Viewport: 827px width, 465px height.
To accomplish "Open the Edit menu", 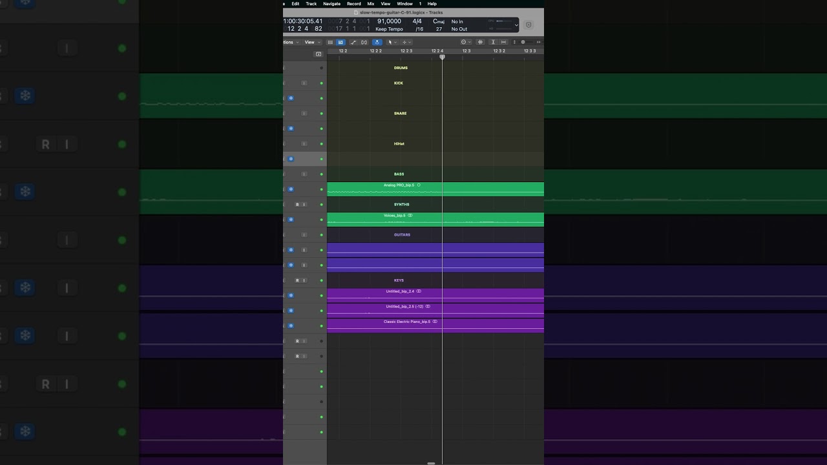I will click(295, 4).
